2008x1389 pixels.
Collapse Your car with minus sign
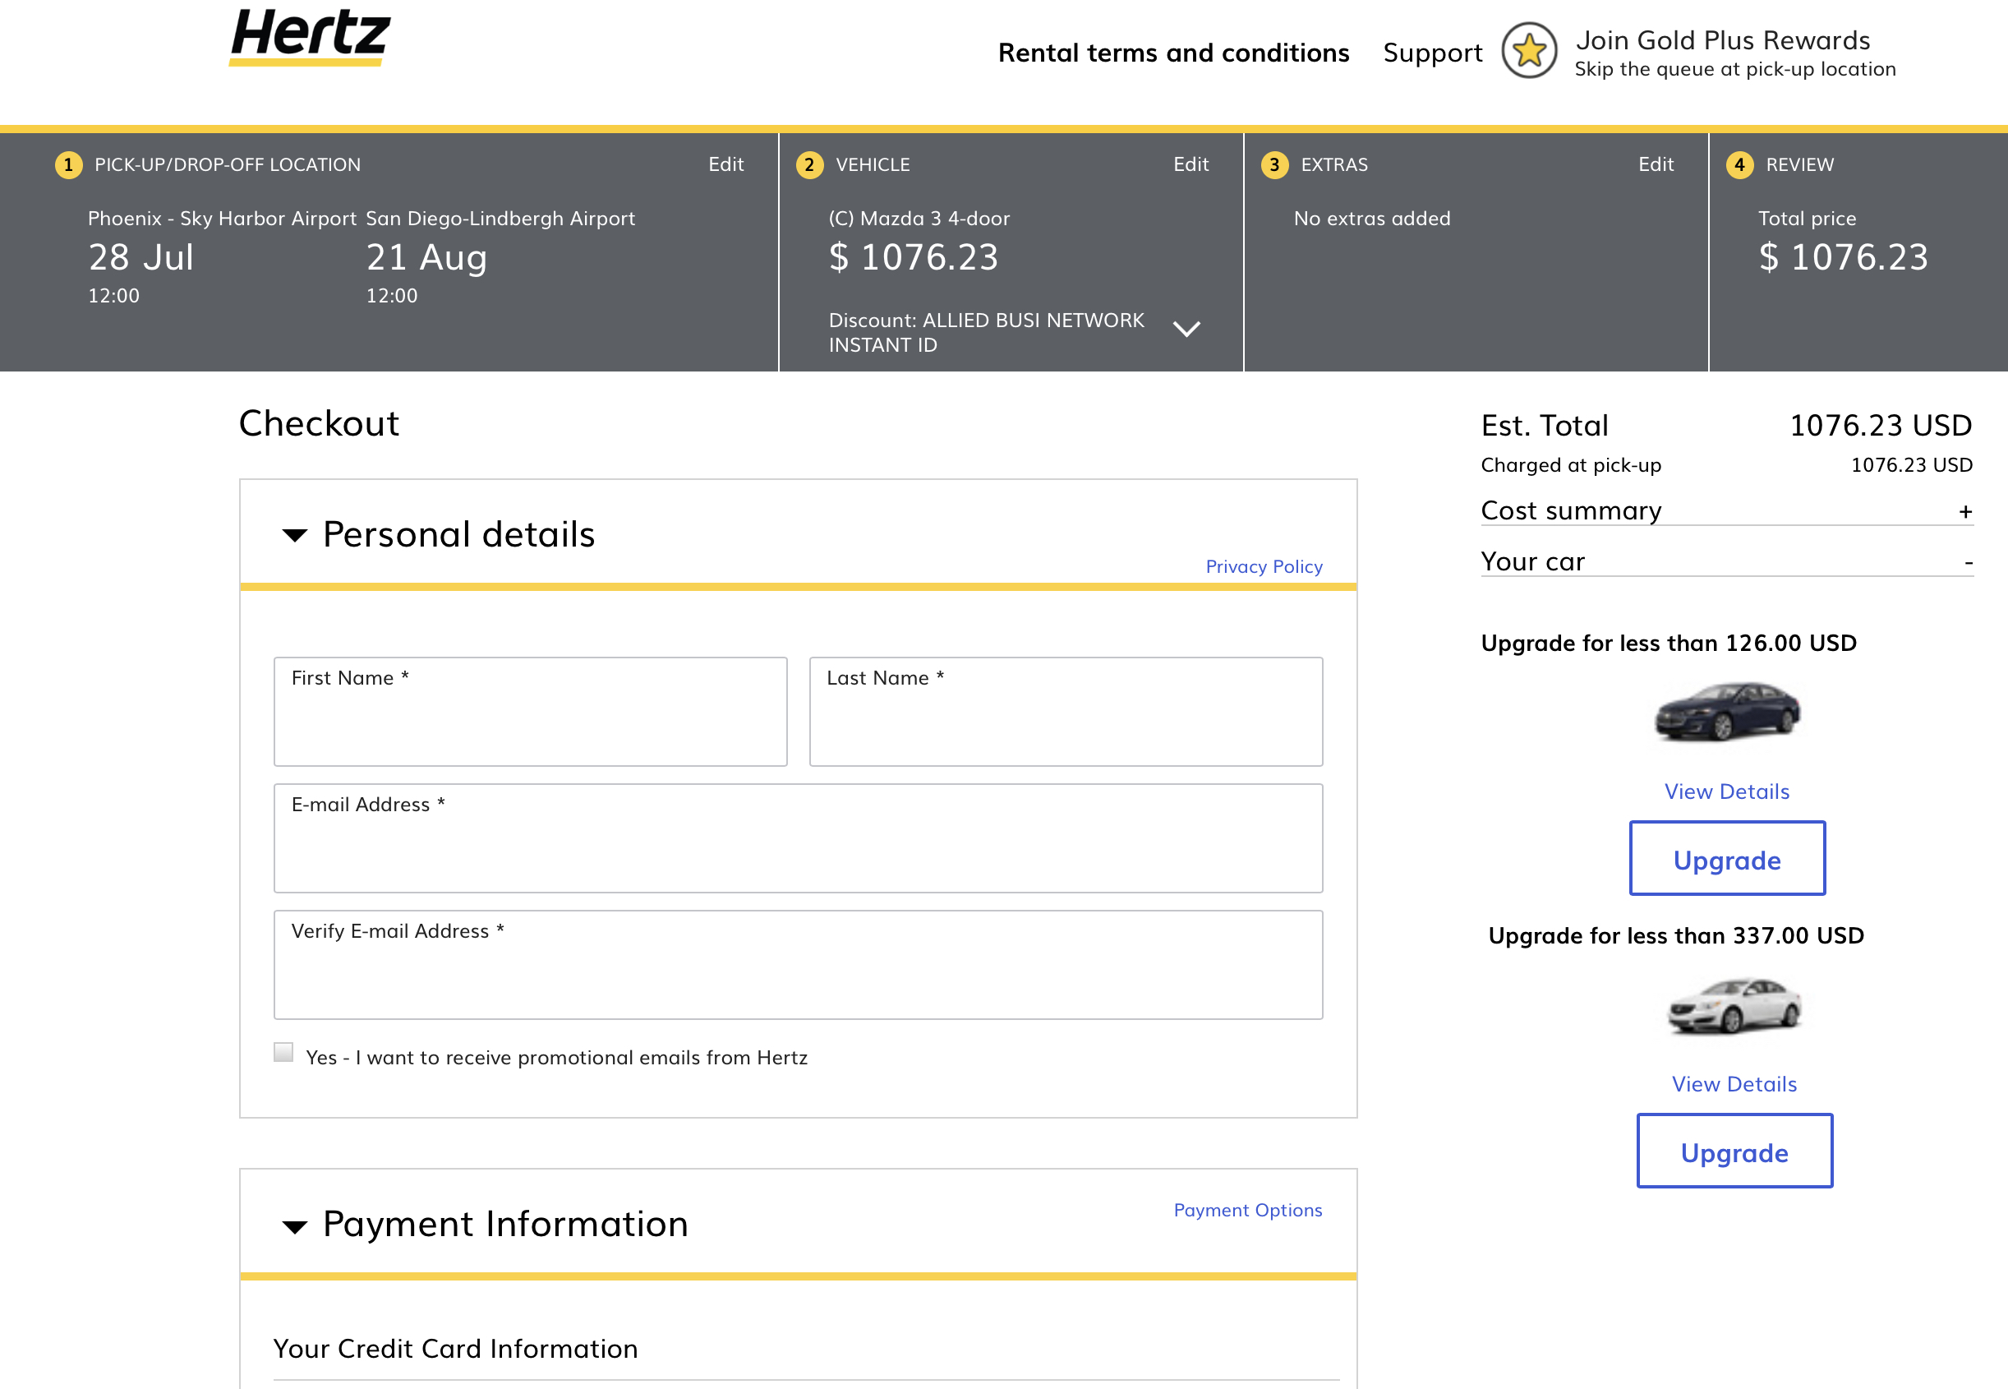[x=1968, y=563]
